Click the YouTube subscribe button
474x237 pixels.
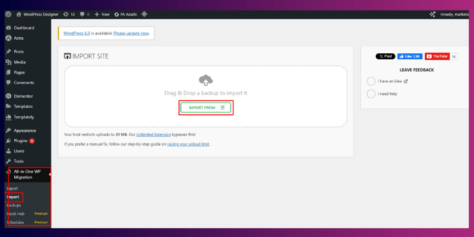(437, 56)
